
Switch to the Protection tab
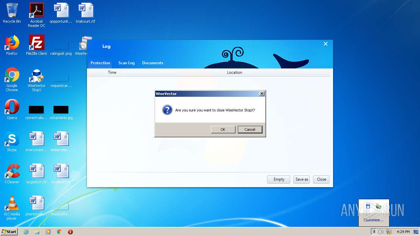coord(100,63)
